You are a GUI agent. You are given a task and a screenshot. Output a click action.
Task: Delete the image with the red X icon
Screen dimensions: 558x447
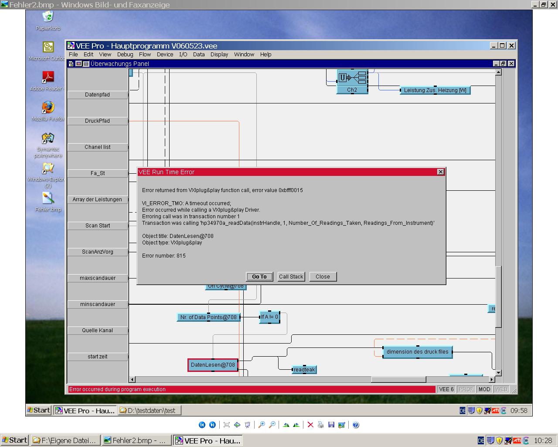[x=310, y=425]
